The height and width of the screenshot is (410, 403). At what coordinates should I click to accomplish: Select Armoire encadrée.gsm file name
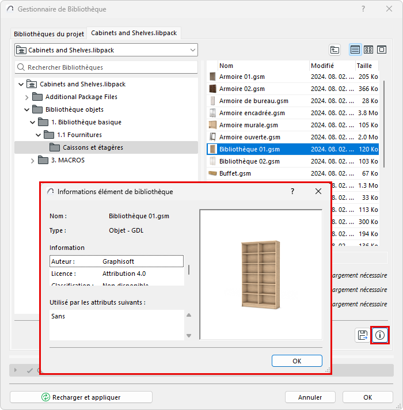pos(252,113)
